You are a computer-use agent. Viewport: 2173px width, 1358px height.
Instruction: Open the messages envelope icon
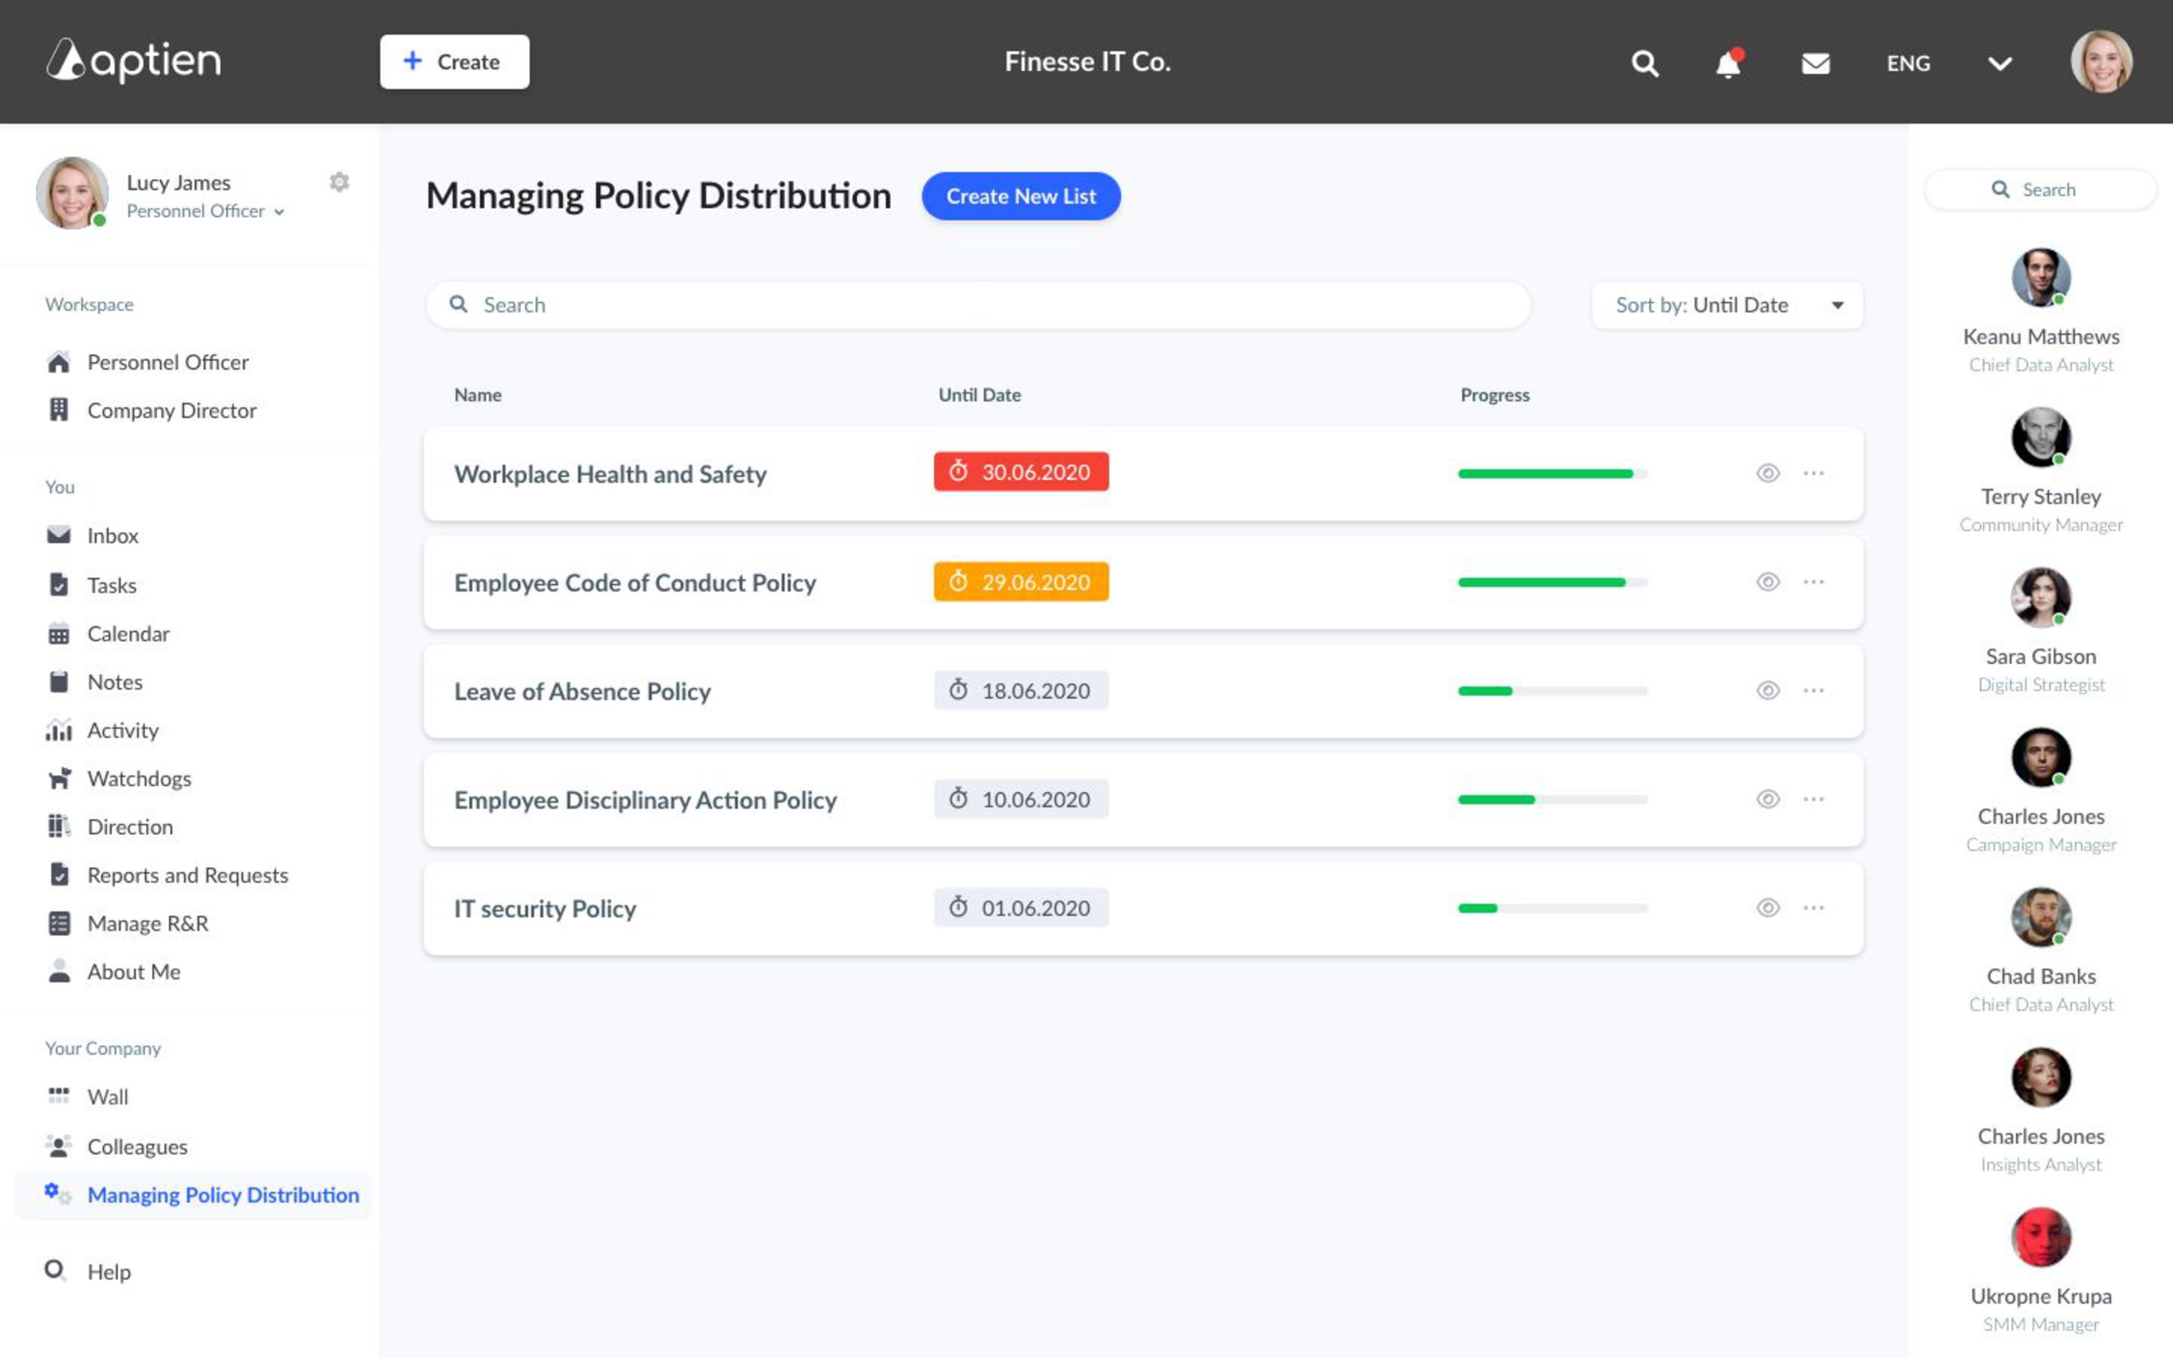pyautogui.click(x=1815, y=63)
